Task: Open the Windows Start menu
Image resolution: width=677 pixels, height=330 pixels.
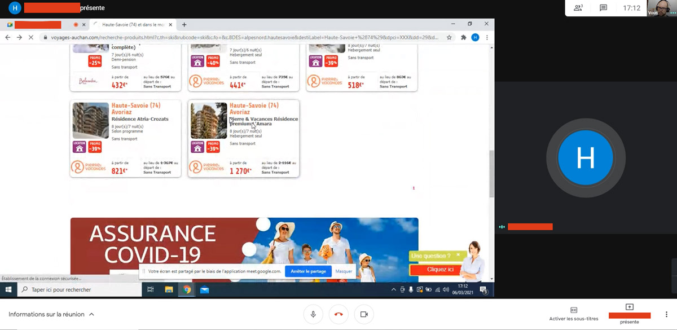Action: tap(8, 289)
